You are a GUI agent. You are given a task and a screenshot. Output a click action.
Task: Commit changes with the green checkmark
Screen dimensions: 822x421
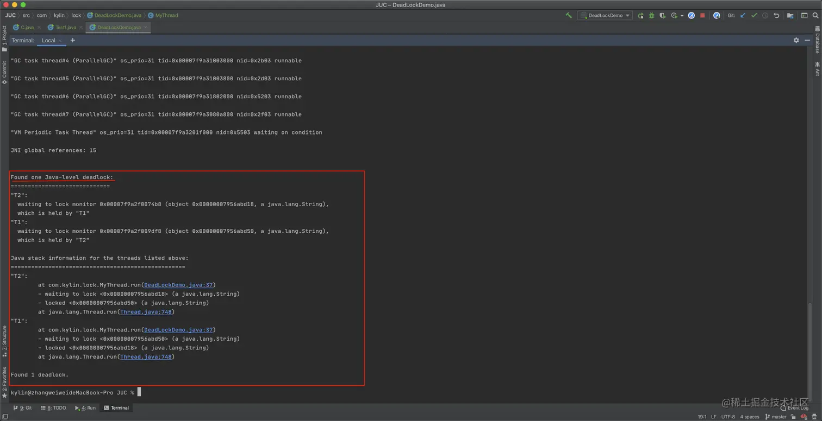(x=754, y=16)
